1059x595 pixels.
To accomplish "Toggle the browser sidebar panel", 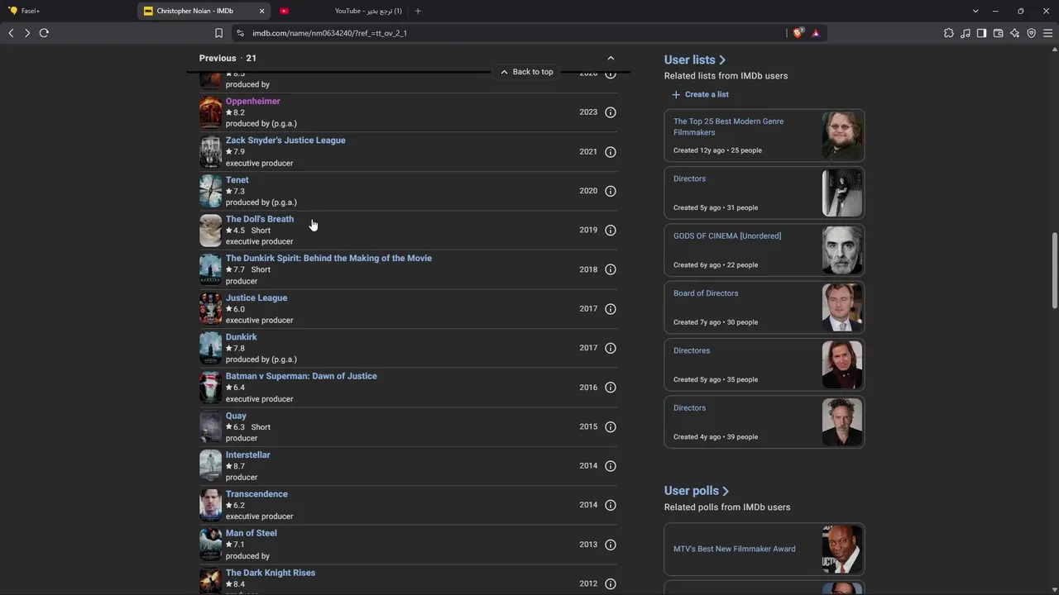I will coord(981,33).
